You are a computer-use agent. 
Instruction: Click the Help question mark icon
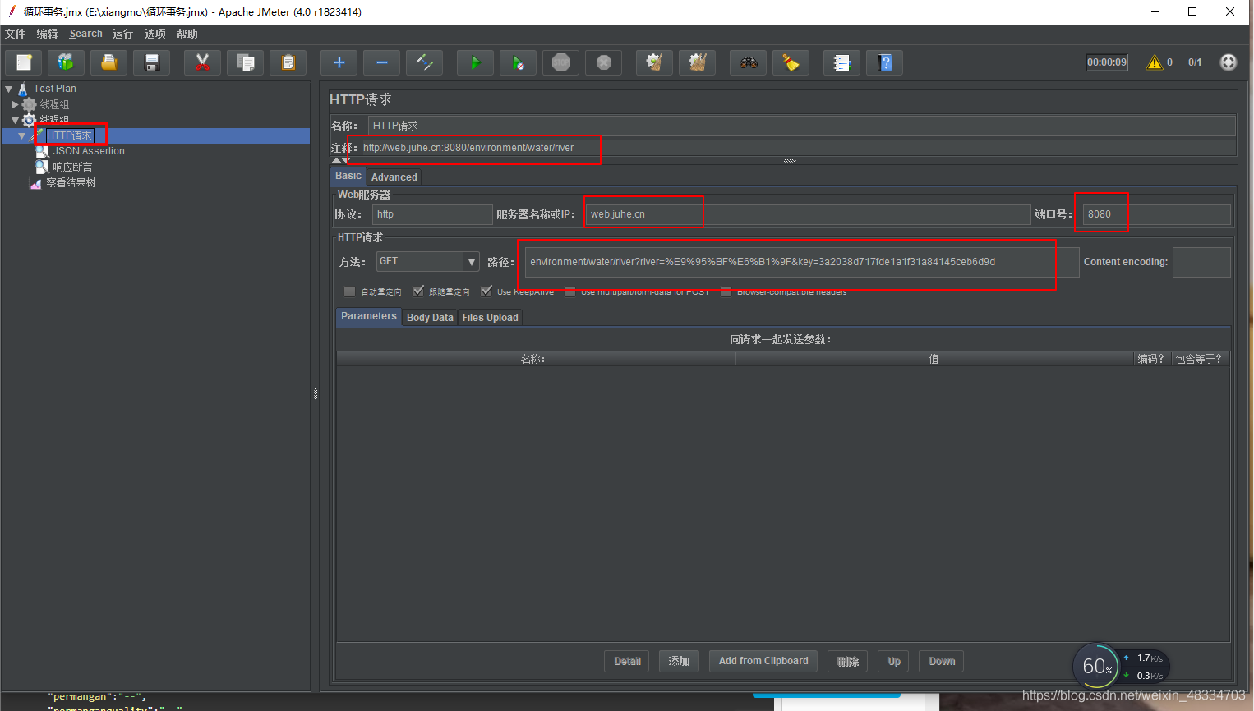pos(885,62)
